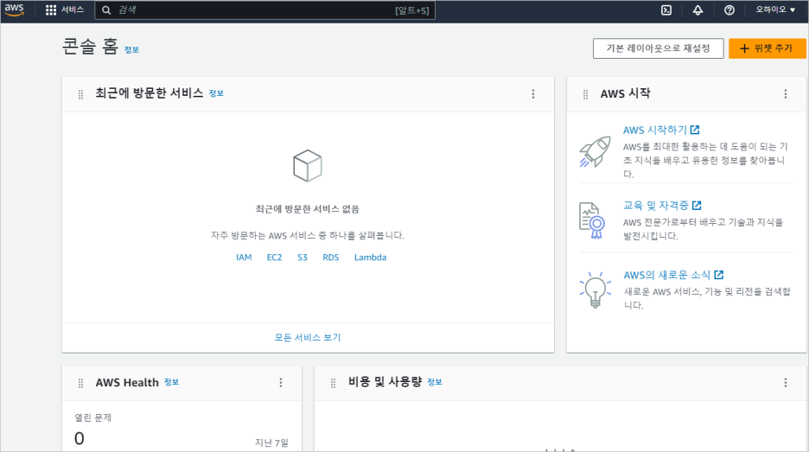The height and width of the screenshot is (452, 809).
Task: Click the certificate document icon
Action: 592,220
